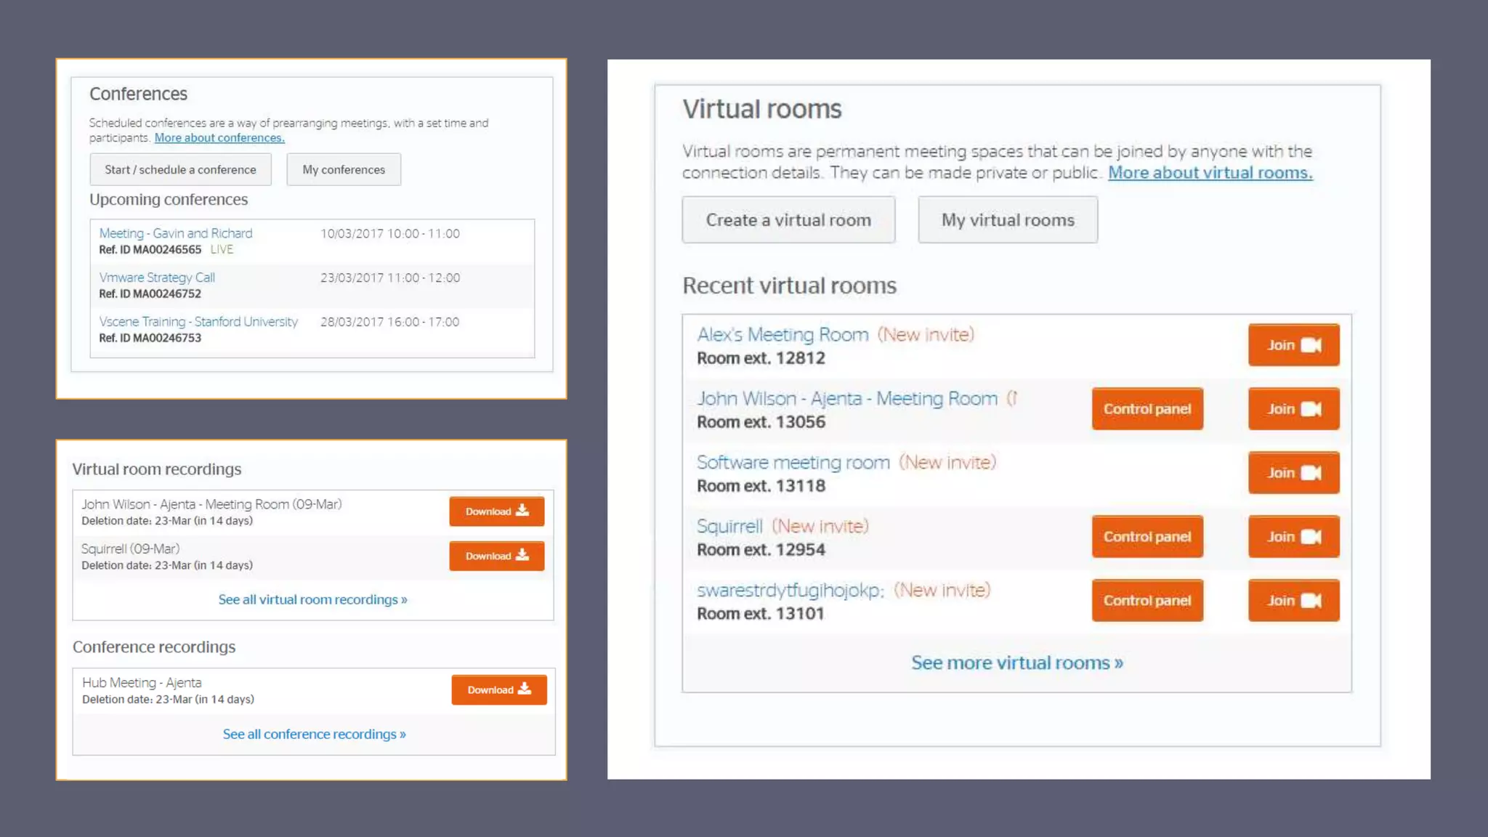The height and width of the screenshot is (837, 1488).
Task: Follow More about virtual rooms link
Action: click(x=1210, y=173)
